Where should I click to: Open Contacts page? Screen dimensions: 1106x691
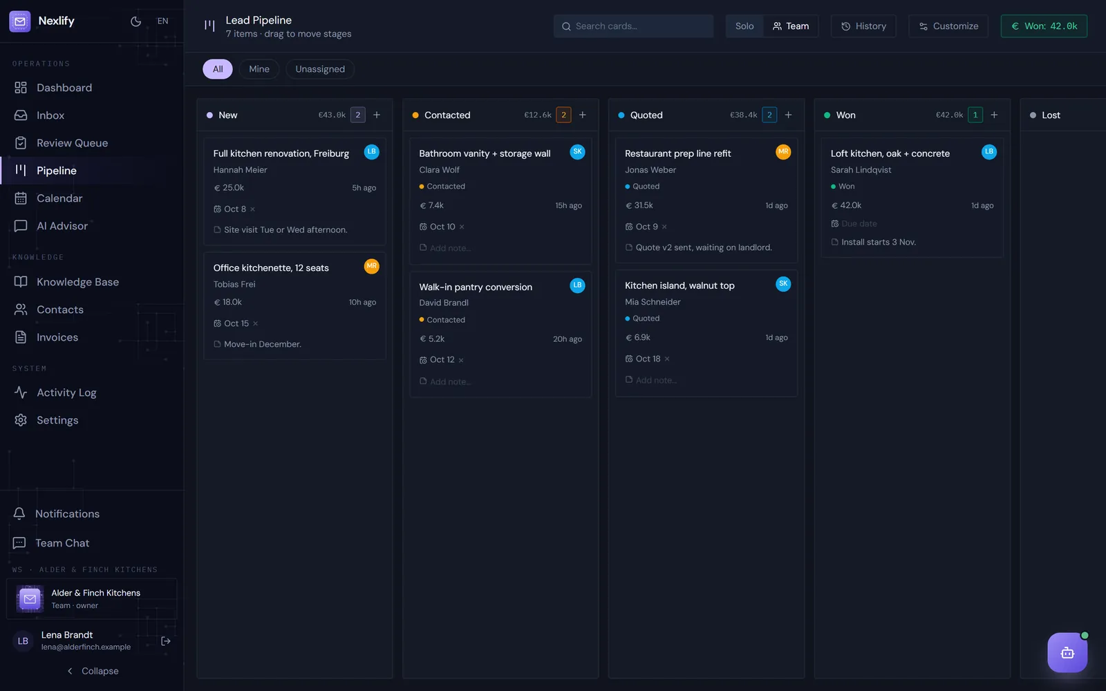pyautogui.click(x=92, y=310)
